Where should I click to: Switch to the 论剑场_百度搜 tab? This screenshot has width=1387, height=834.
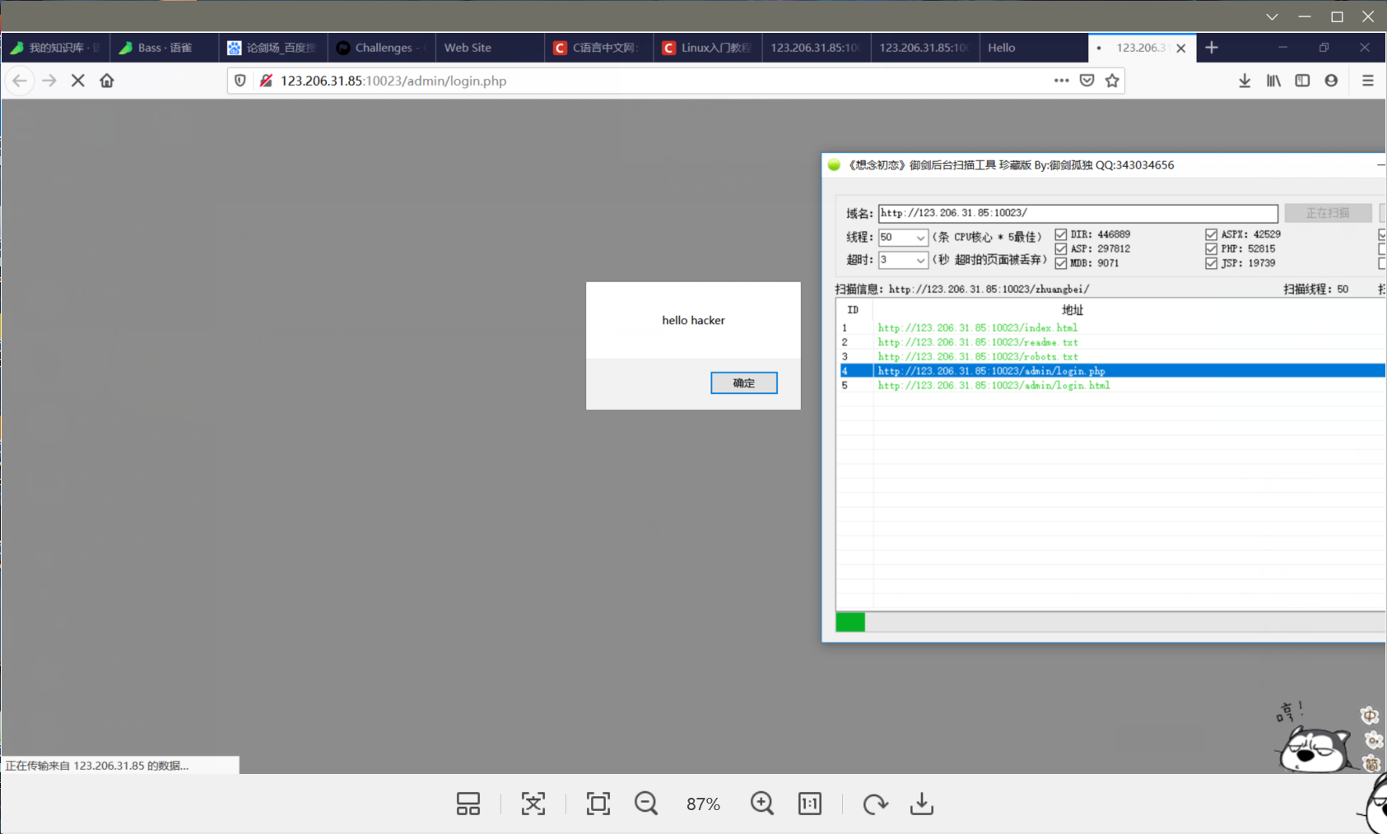(x=273, y=48)
